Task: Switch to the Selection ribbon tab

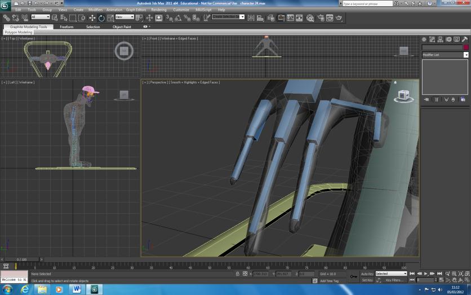Action: (93, 27)
